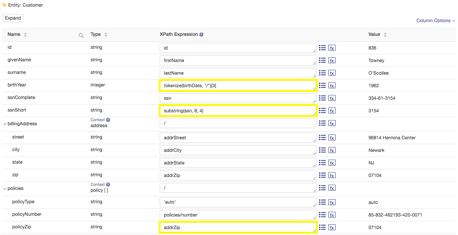
Task: Collapse the billingAddress section
Action: tap(4, 123)
